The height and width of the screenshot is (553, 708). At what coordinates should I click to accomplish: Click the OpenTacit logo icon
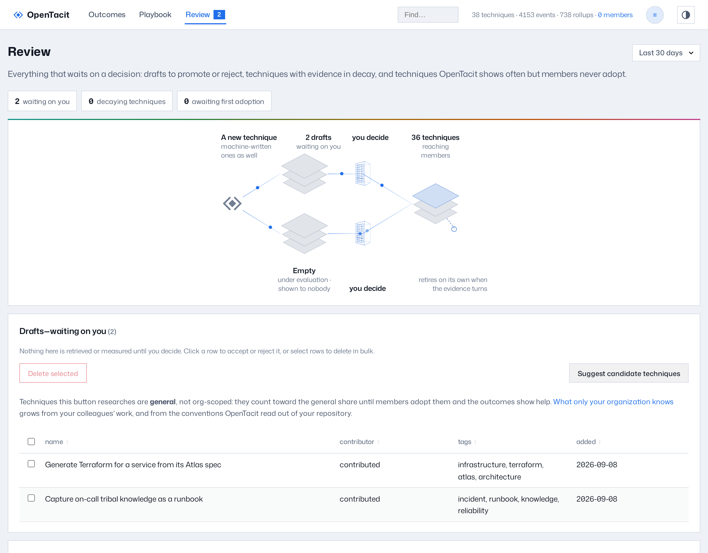coord(18,15)
